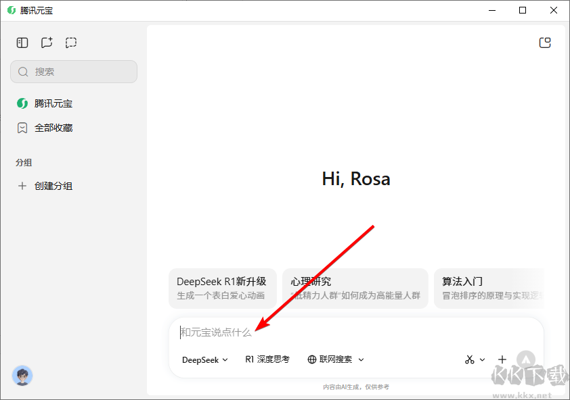The image size is (570, 400).
Task: Click the user avatar at bottom left
Action: [x=22, y=375]
